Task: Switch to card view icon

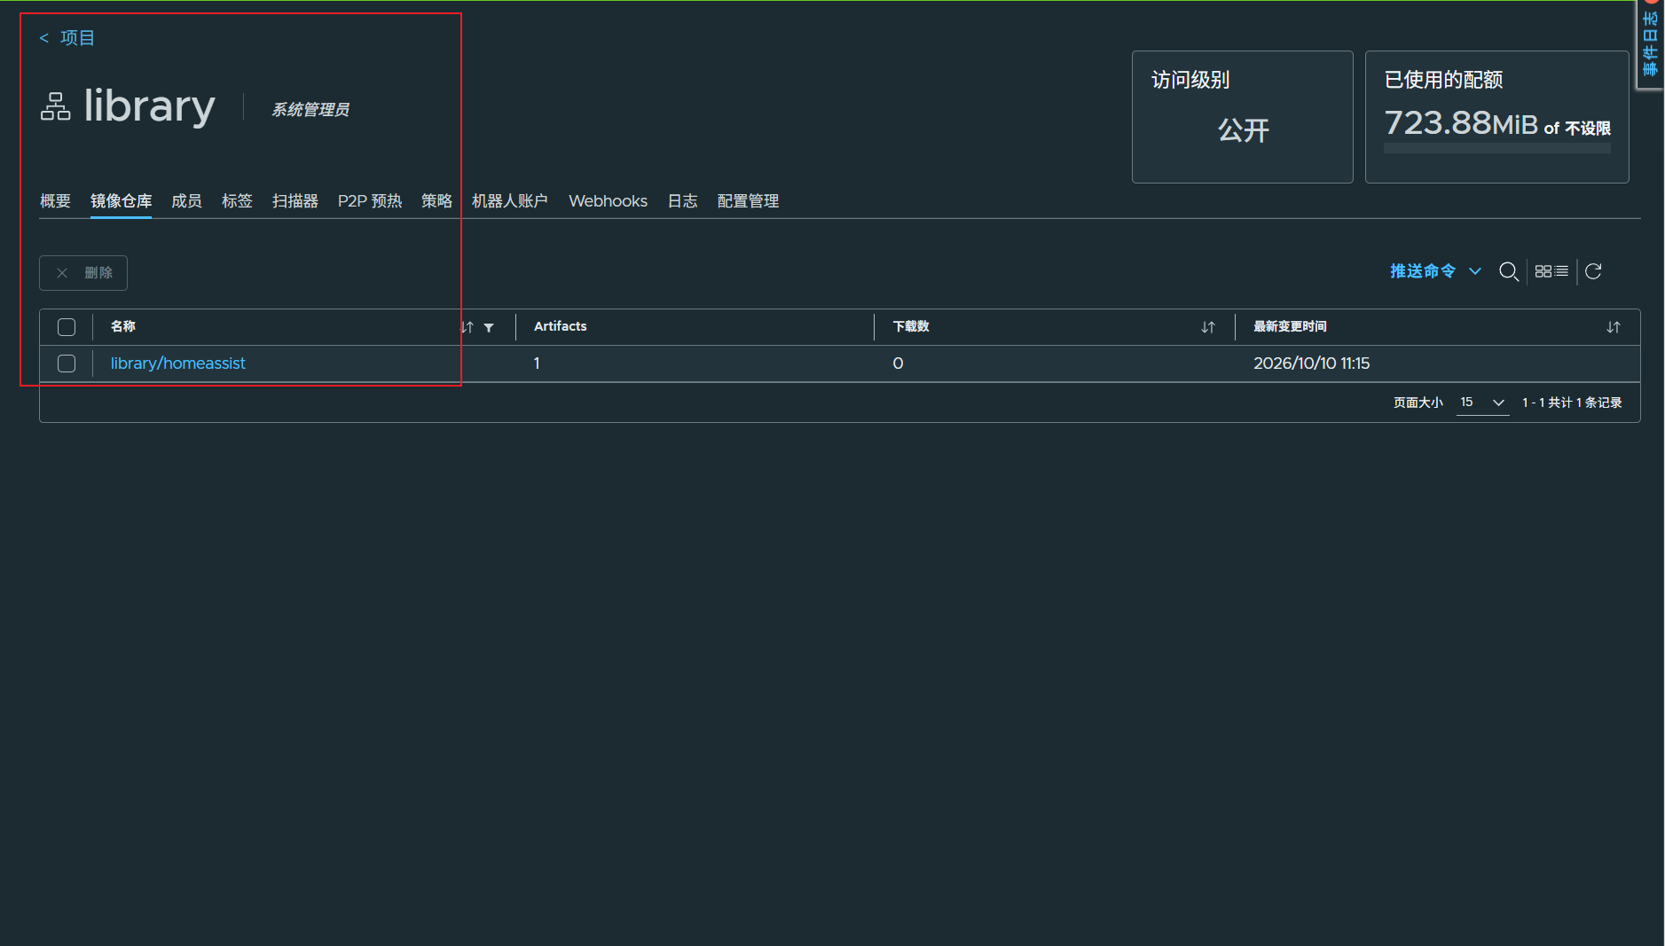Action: [x=1543, y=271]
